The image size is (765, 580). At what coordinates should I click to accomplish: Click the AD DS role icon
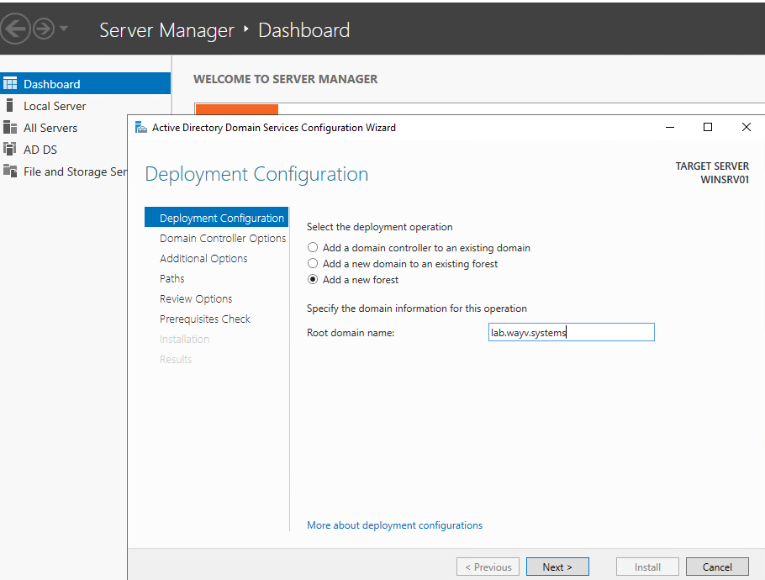(x=10, y=149)
